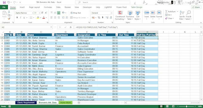Click the Orientation text-angle icon
Screen dimensions: 203x108
click(63, 13)
